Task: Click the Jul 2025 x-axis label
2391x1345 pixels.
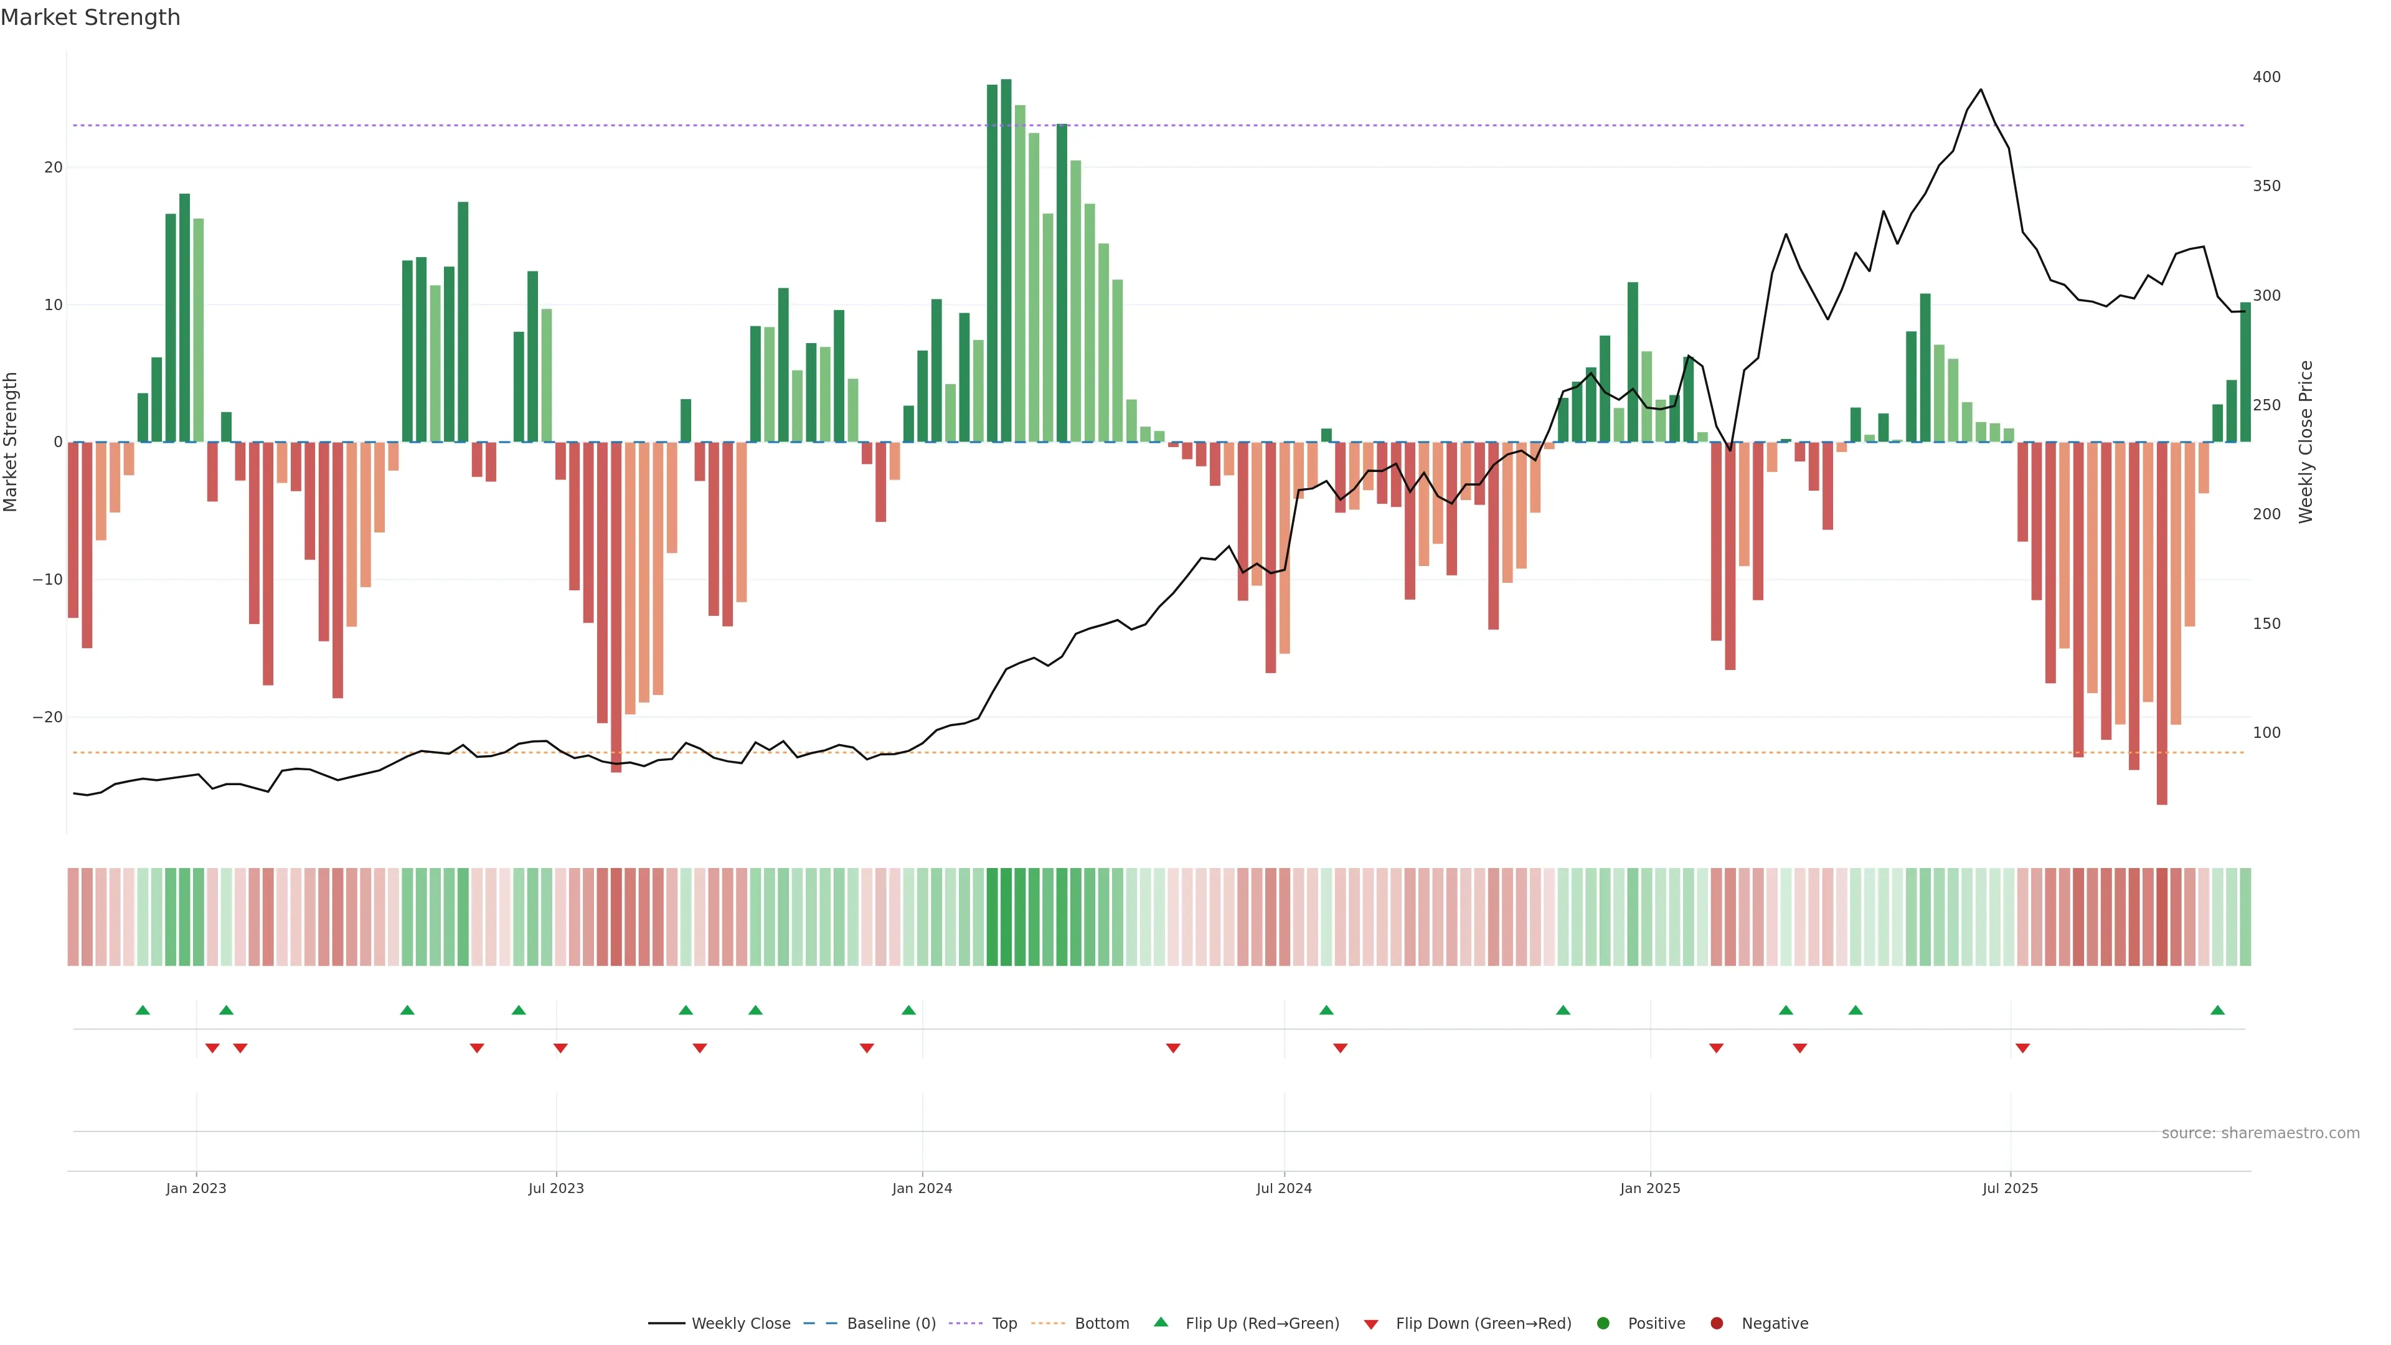Action: [x=2009, y=1188]
